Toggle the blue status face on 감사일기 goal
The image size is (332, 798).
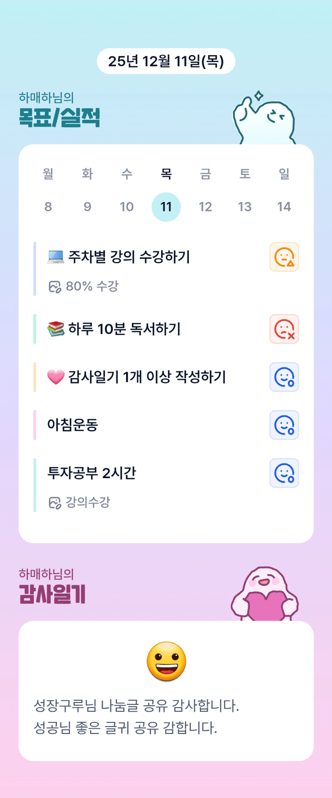click(284, 377)
